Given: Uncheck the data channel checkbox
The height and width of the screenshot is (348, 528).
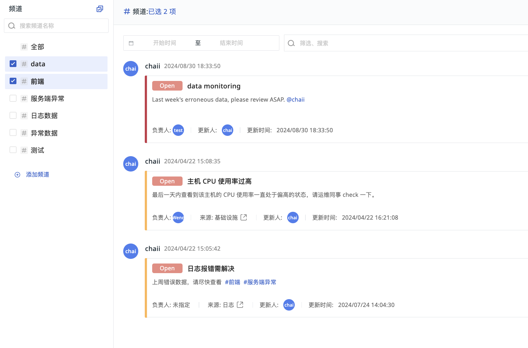Looking at the screenshot, I should [13, 64].
